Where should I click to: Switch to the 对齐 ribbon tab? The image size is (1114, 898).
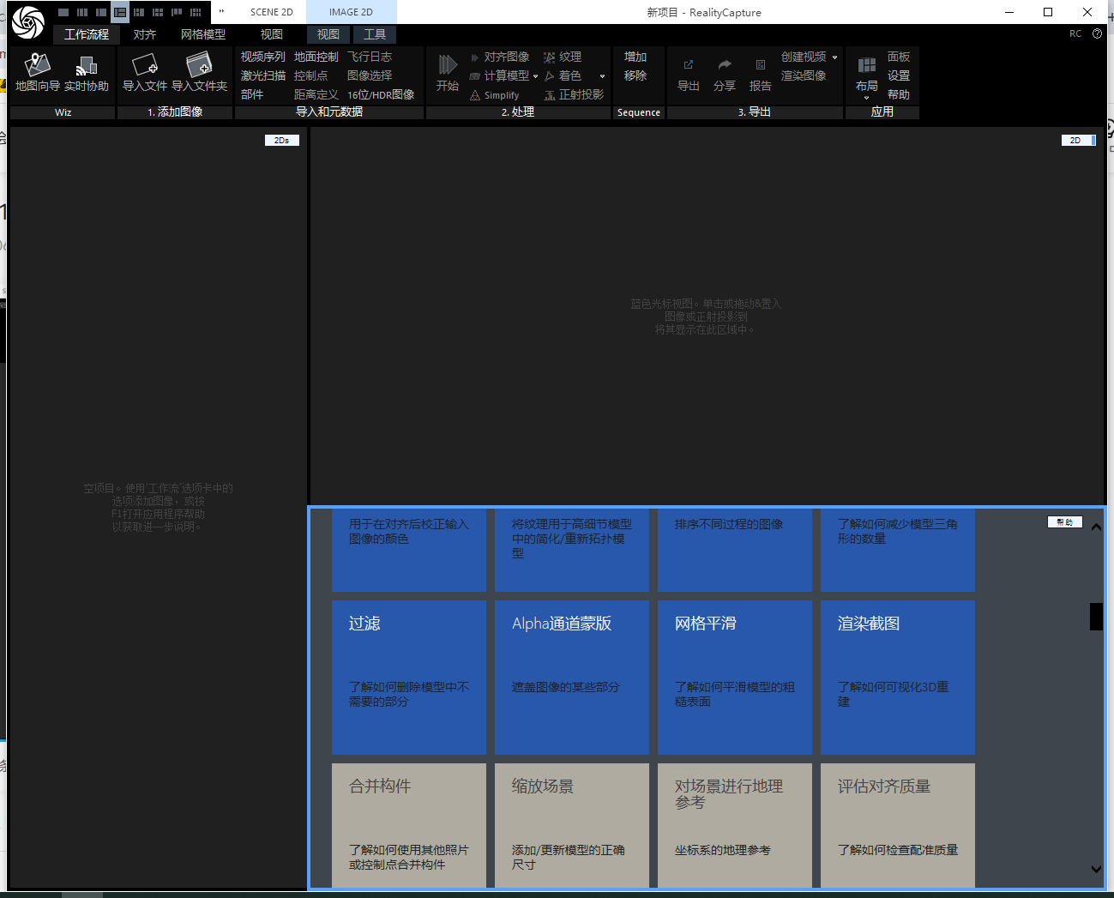pyautogui.click(x=145, y=34)
